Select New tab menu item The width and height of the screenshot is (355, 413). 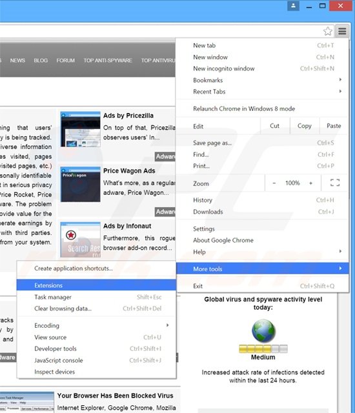[x=262, y=46]
